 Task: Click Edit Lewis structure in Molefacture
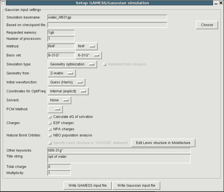click(163, 143)
